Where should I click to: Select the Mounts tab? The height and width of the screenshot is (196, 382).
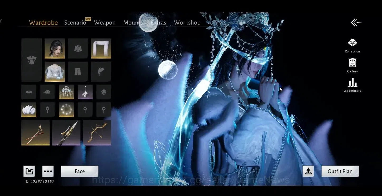pyautogui.click(x=133, y=23)
